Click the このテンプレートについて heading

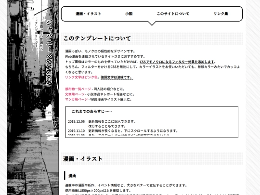tap(97, 39)
